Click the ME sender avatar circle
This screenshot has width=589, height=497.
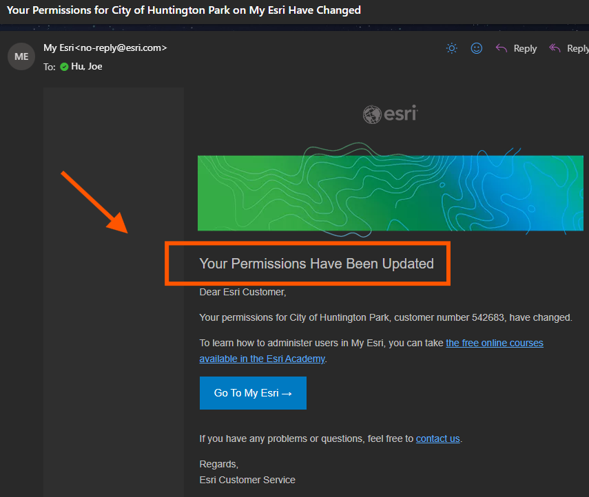21,56
